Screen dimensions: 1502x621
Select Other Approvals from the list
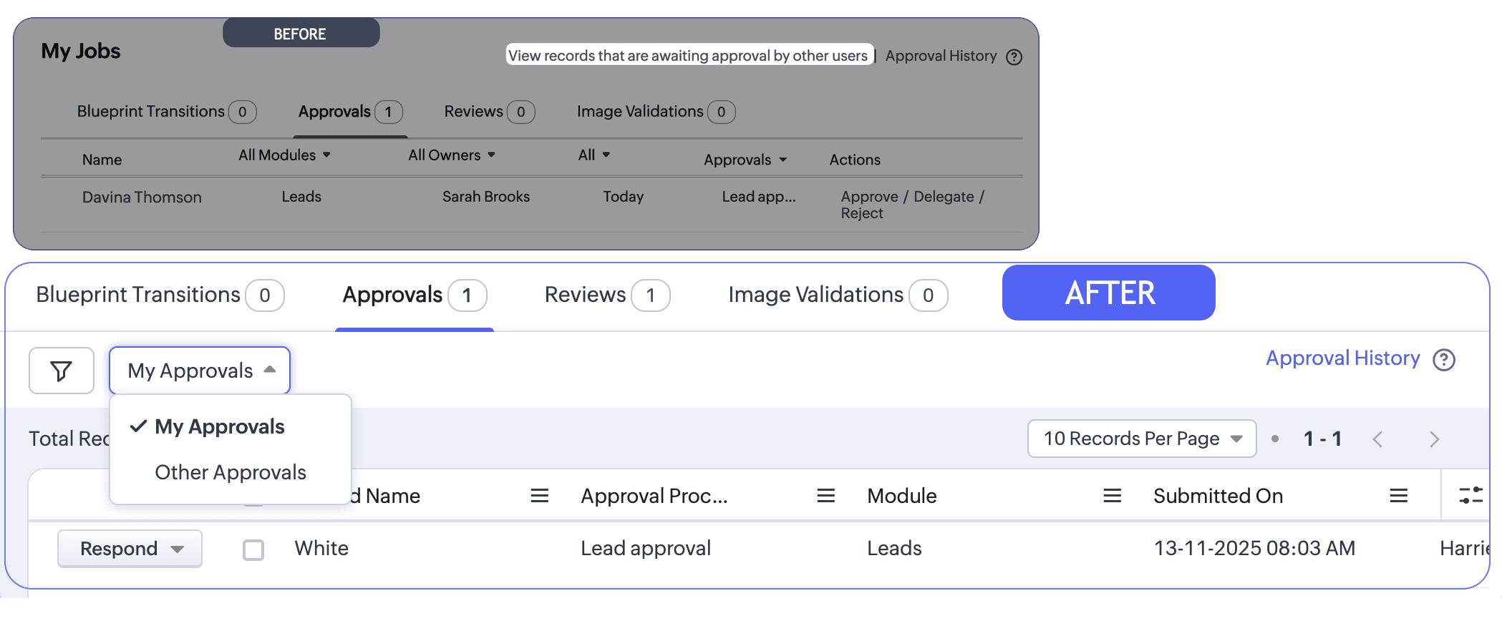click(x=231, y=472)
